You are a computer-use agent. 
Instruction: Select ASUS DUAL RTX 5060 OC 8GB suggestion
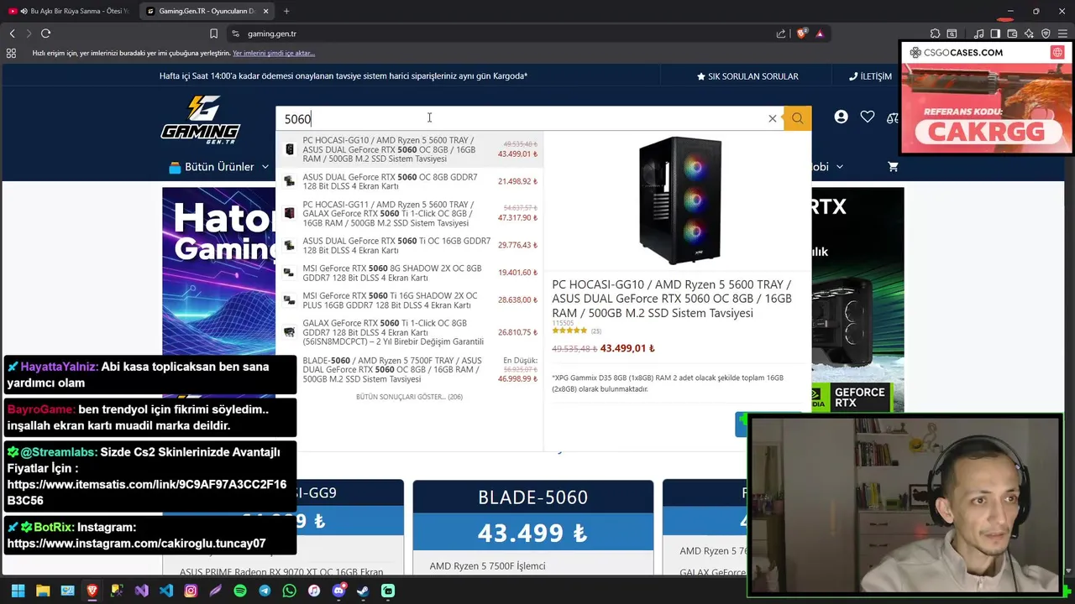pos(409,181)
